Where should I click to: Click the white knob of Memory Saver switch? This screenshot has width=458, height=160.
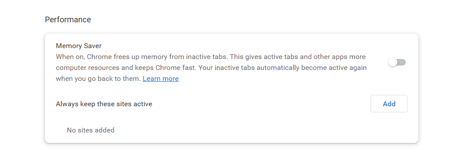[393, 62]
